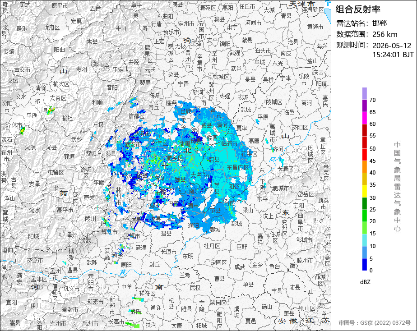The height and width of the screenshot is (331, 417).
Task: Click the 河间市 map label
Action: [x=253, y=23]
